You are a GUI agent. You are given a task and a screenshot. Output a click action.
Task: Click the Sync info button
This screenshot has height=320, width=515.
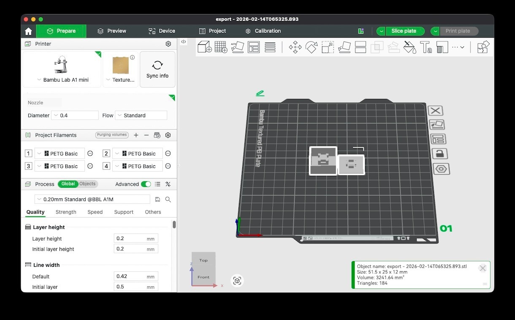pyautogui.click(x=157, y=69)
